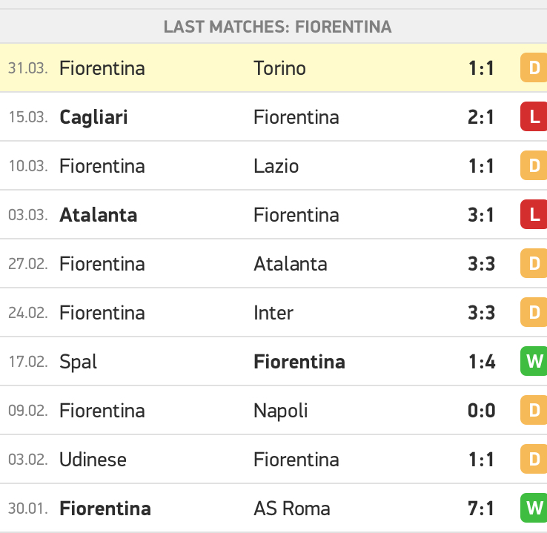This screenshot has height=533, width=547.
Task: Click draw badge on Napoli 0:0 match
Action: point(534,410)
